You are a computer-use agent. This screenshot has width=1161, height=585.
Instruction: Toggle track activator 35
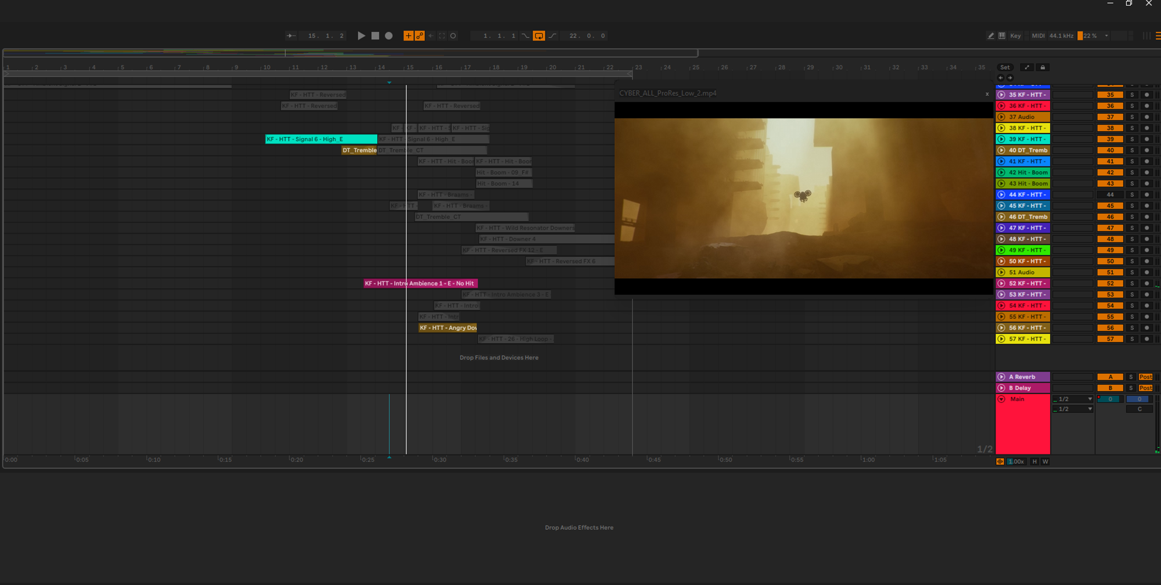[1110, 95]
